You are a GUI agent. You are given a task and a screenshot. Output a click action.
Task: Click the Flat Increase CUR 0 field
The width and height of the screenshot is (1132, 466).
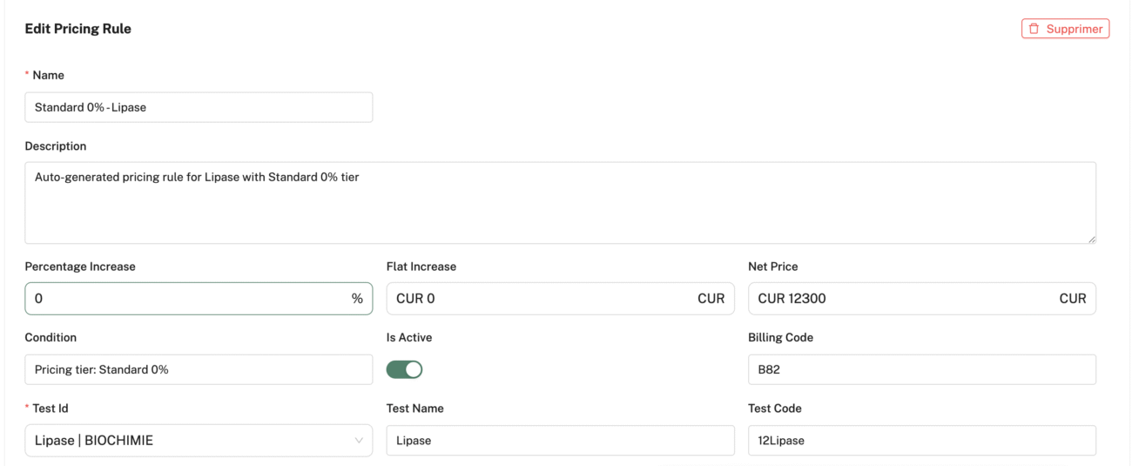pyautogui.click(x=561, y=298)
